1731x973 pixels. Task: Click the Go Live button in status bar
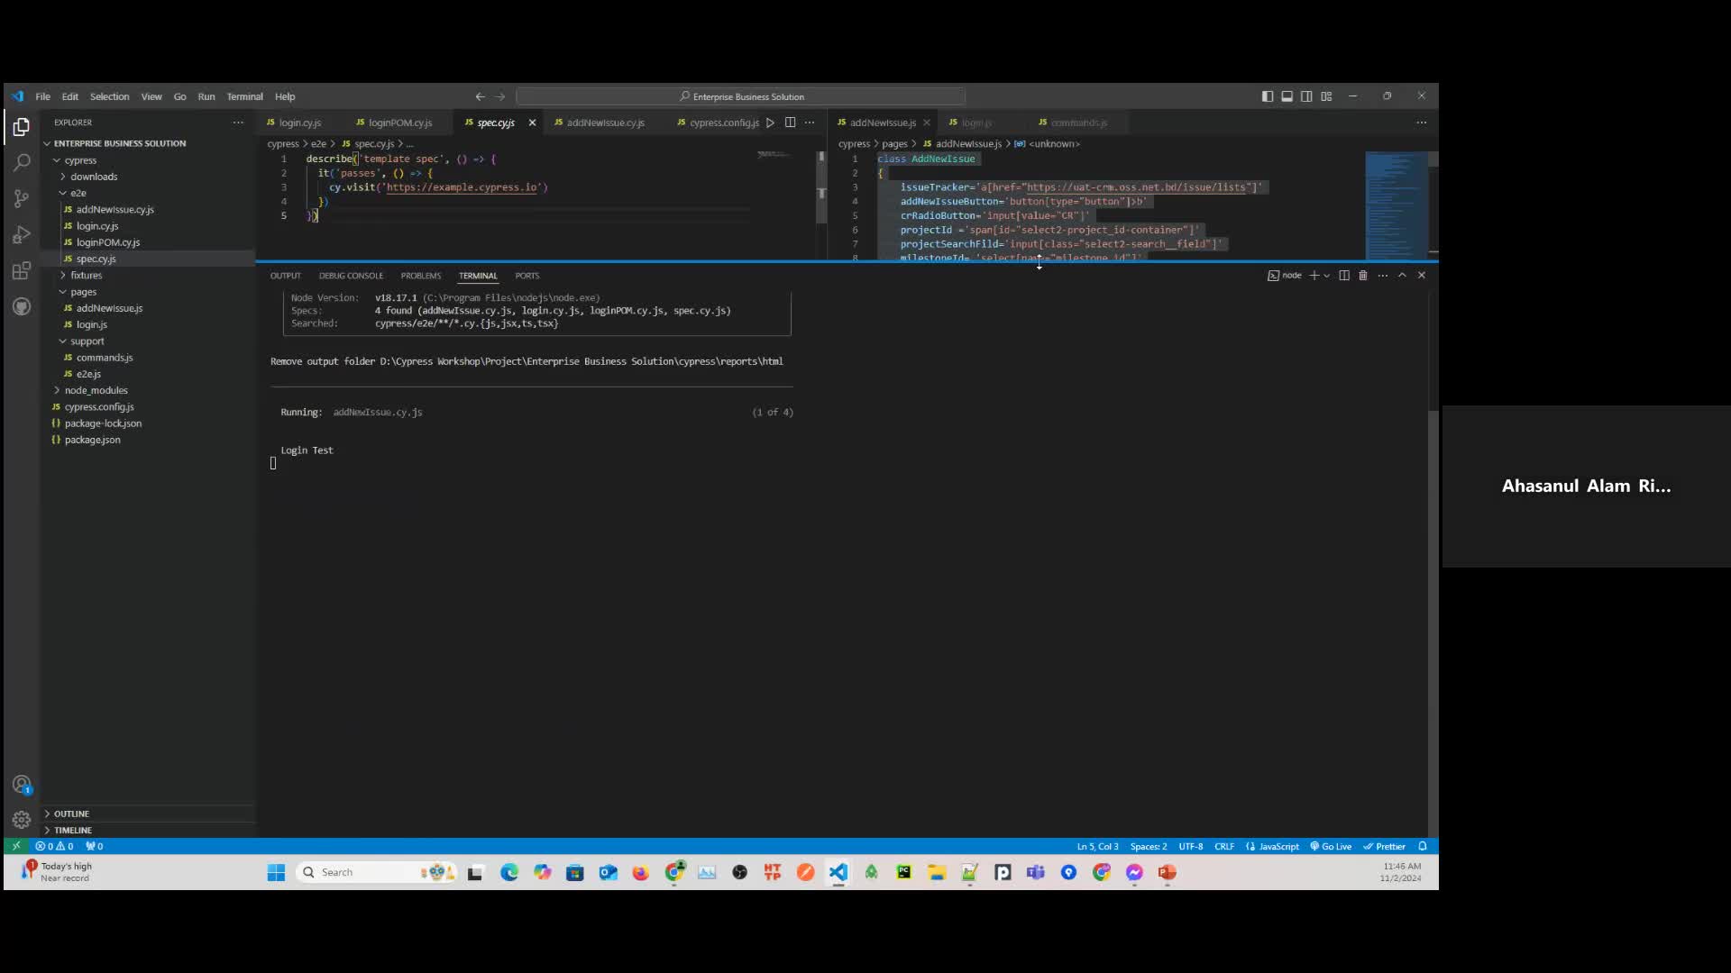[x=1332, y=846]
